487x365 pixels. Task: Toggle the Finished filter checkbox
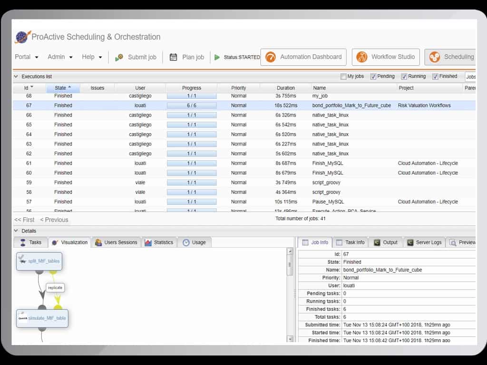coord(435,77)
